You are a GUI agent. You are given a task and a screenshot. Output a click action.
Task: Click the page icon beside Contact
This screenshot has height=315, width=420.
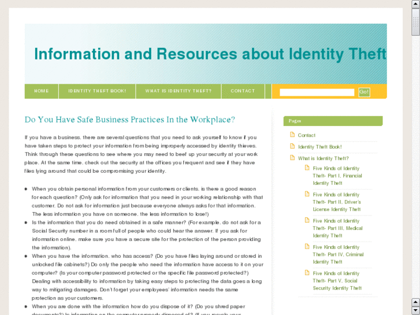pyautogui.click(x=292, y=135)
